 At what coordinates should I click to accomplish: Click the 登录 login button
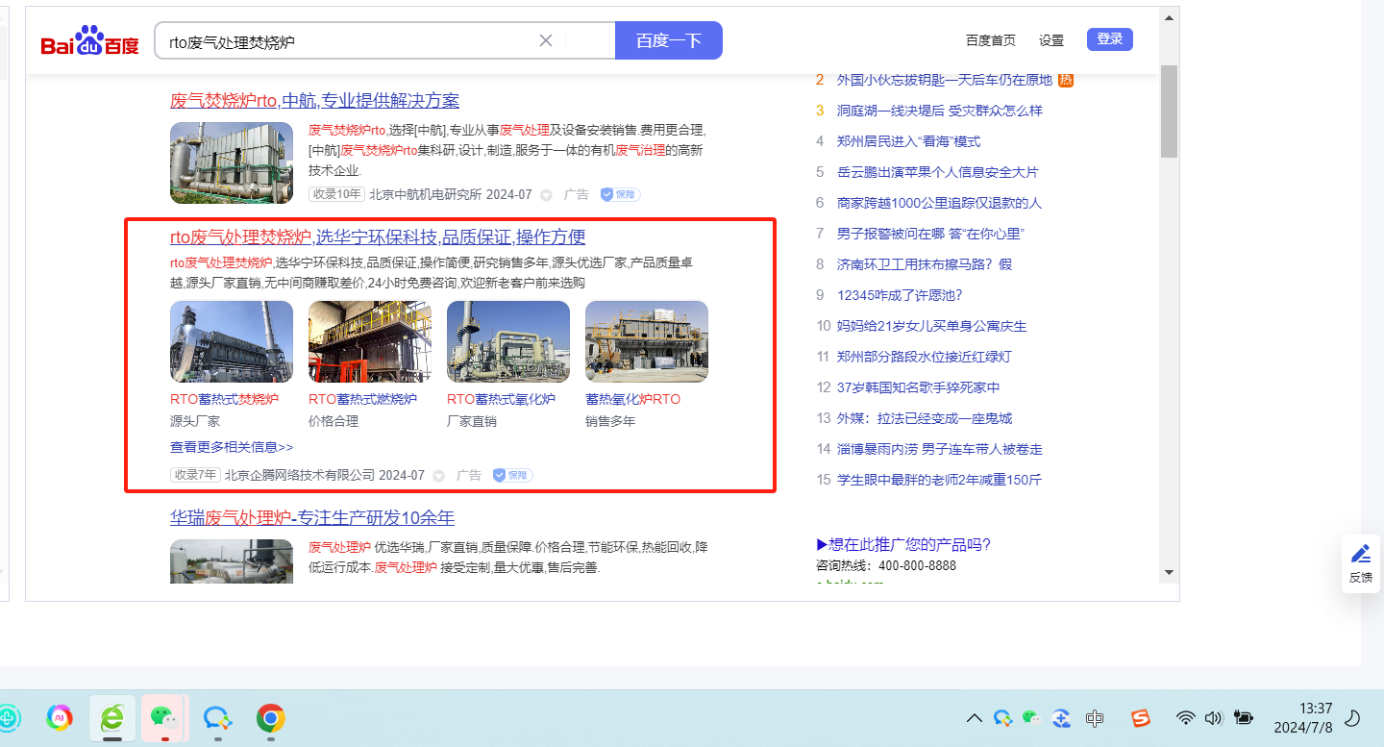pyautogui.click(x=1110, y=39)
